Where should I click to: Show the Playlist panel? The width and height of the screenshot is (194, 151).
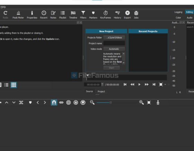click(x=63, y=15)
